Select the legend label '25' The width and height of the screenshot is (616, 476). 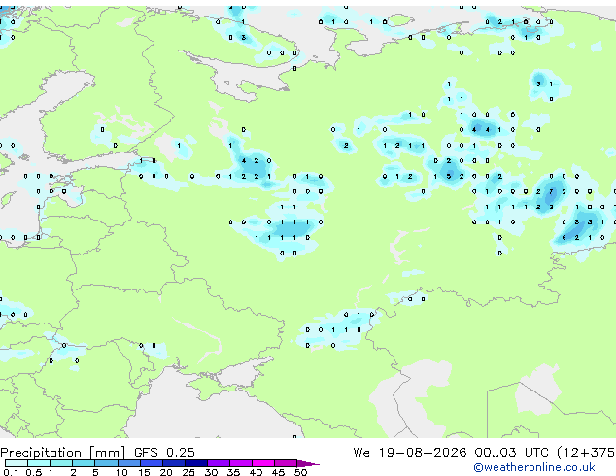(188, 472)
